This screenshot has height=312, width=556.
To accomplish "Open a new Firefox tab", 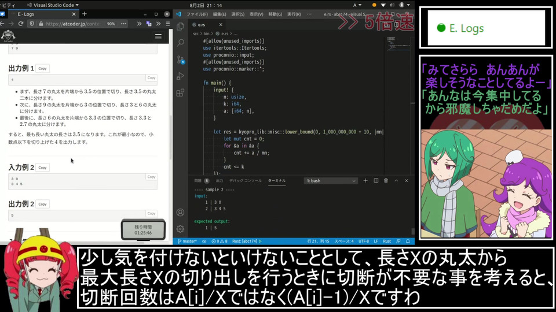I will pos(85,14).
